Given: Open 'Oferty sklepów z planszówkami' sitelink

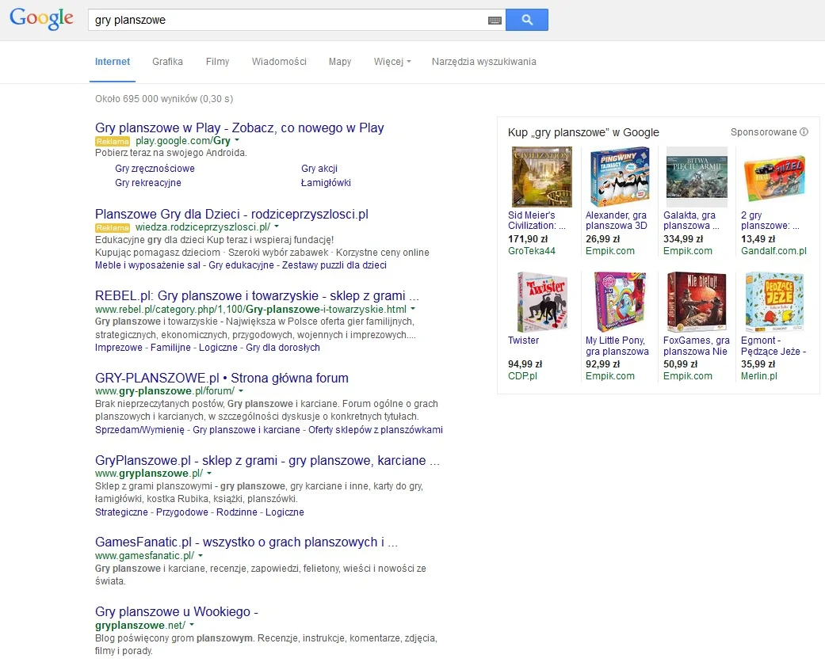Looking at the screenshot, I should pyautogui.click(x=375, y=429).
